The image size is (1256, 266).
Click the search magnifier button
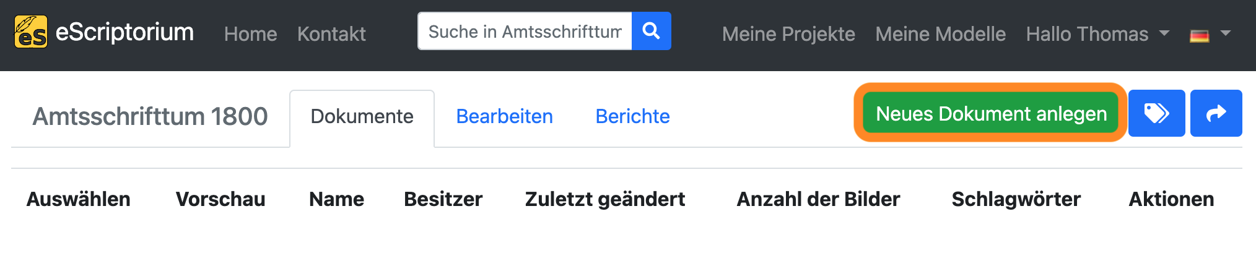point(651,31)
